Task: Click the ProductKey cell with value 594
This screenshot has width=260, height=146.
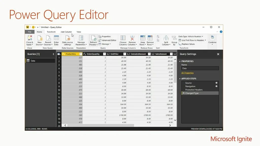Action: click(x=72, y=104)
